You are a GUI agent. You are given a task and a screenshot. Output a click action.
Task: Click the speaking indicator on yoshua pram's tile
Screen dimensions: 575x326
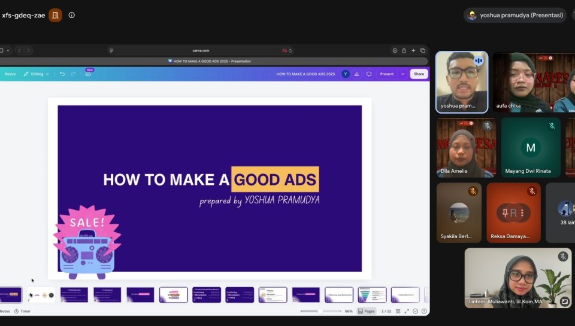pyautogui.click(x=479, y=61)
